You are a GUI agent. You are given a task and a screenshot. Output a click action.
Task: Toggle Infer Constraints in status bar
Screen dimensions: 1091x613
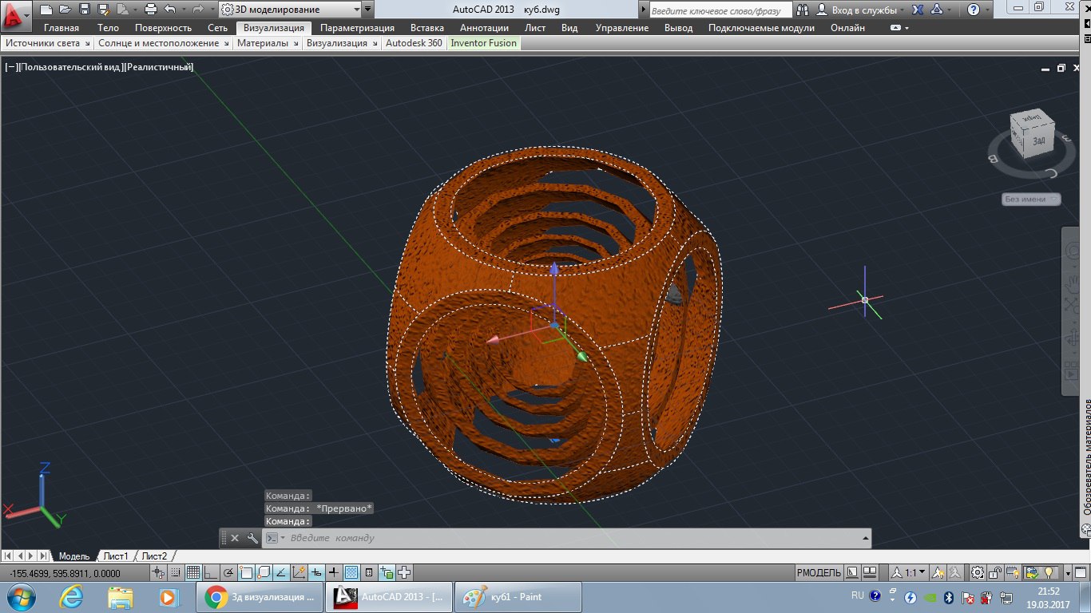pyautogui.click(x=158, y=572)
